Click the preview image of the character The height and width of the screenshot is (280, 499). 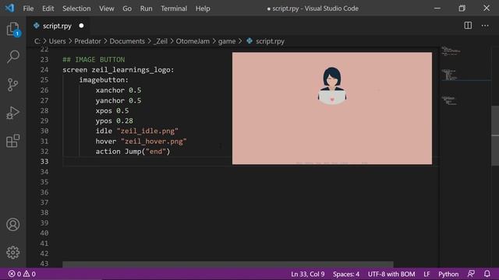(332, 108)
